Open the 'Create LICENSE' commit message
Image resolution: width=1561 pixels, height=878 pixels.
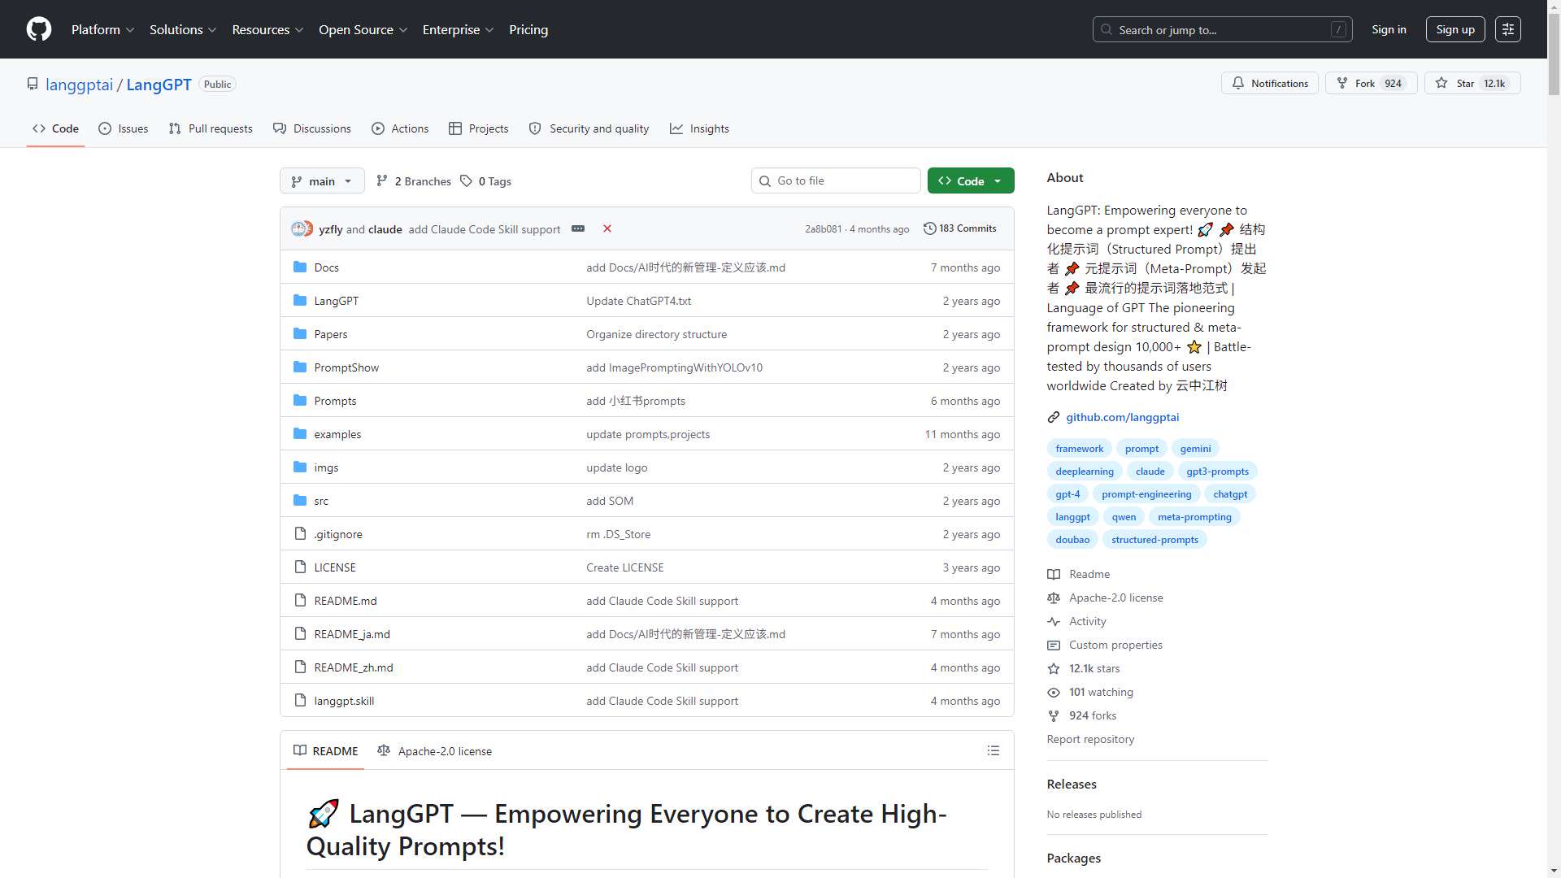tap(625, 567)
